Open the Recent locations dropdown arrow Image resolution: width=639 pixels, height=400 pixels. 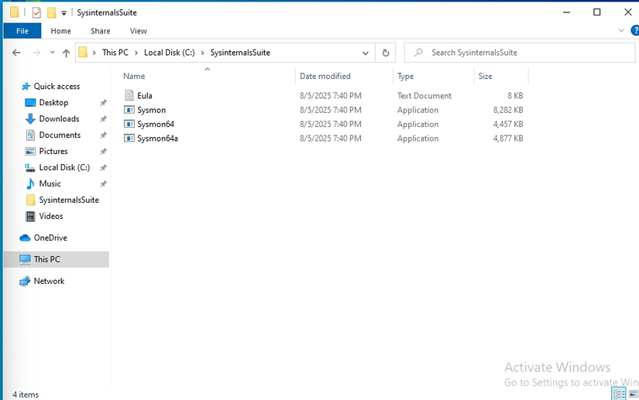tap(52, 52)
